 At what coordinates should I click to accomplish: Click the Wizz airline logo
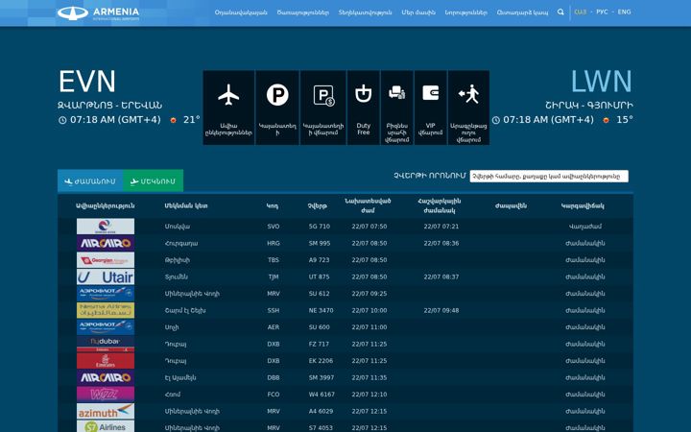tap(106, 395)
